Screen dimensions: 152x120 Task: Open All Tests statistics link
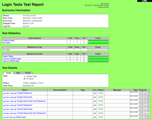(7, 43)
